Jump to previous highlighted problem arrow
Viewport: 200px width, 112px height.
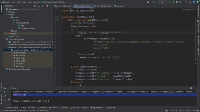[x=192, y=10]
